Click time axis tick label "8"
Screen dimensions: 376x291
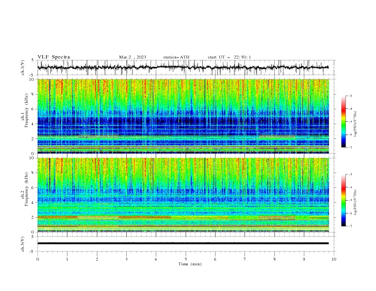point(274,259)
